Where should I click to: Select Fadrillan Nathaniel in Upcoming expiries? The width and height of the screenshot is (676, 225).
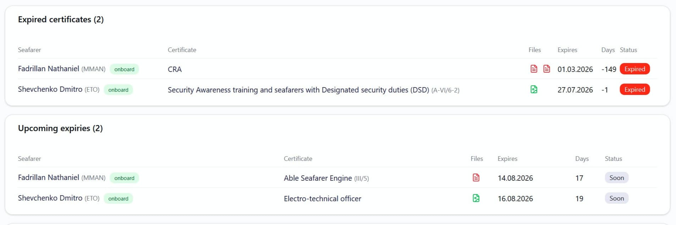coord(49,178)
